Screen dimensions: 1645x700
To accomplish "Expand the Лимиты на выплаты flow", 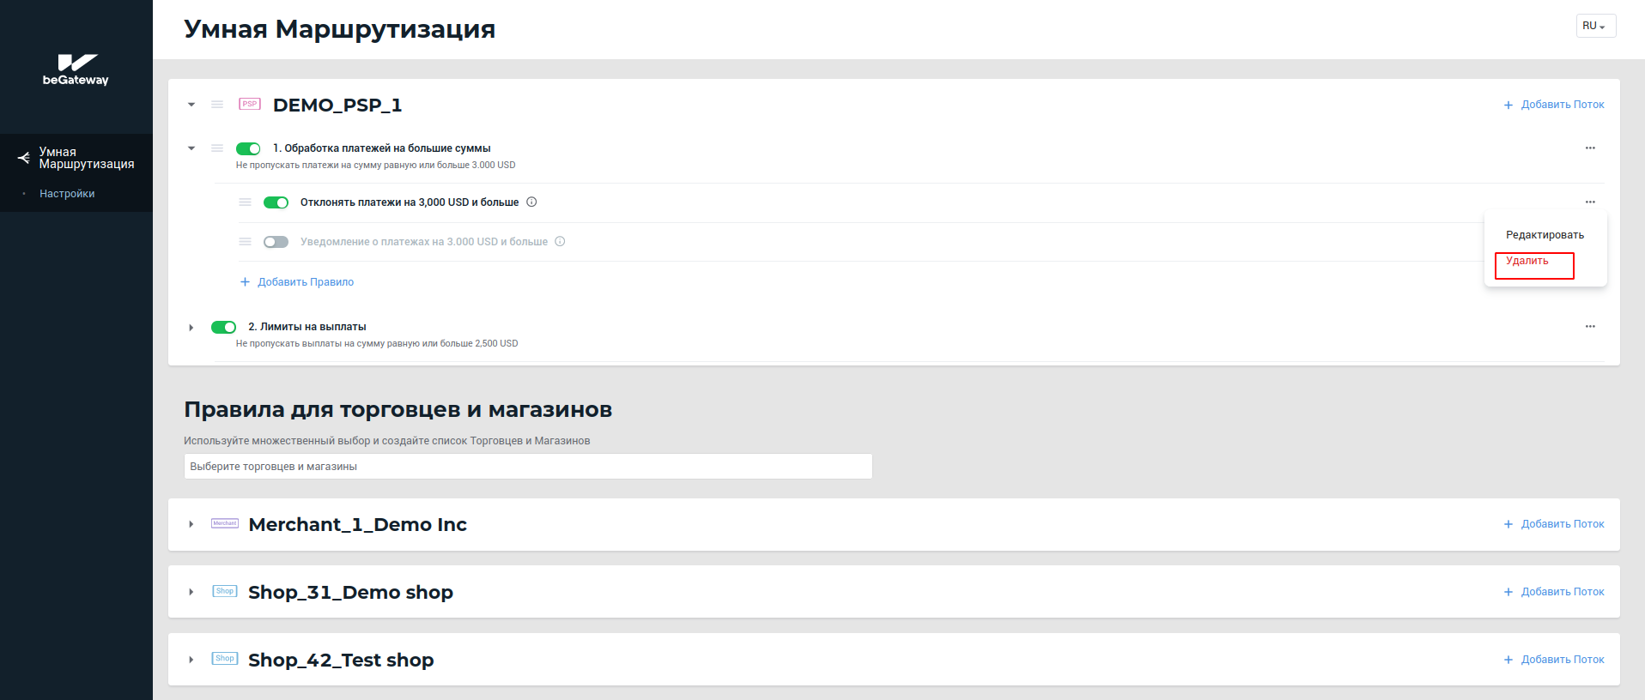I will (x=191, y=327).
